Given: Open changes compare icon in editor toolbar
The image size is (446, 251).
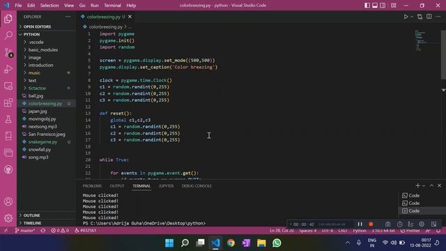Looking at the screenshot, I should point(420,17).
